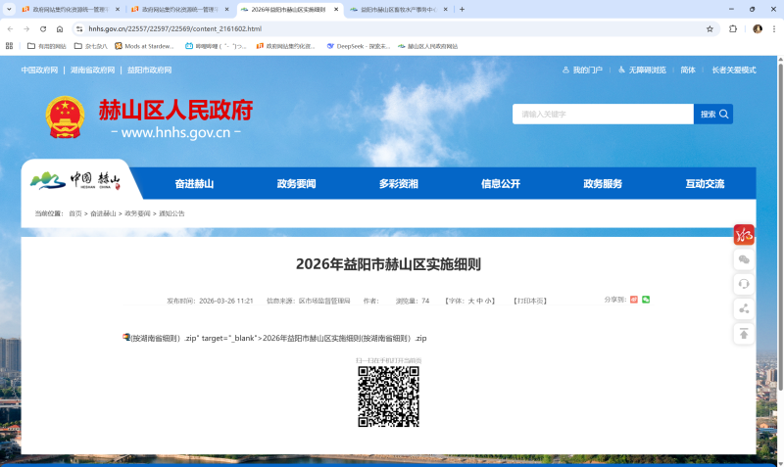Open the 信息公开 navigation menu
The width and height of the screenshot is (784, 467).
click(500, 184)
